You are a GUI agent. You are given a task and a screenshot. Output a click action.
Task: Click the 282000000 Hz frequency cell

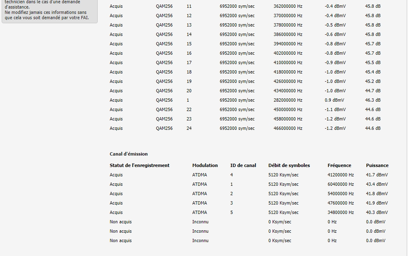coord(288,100)
